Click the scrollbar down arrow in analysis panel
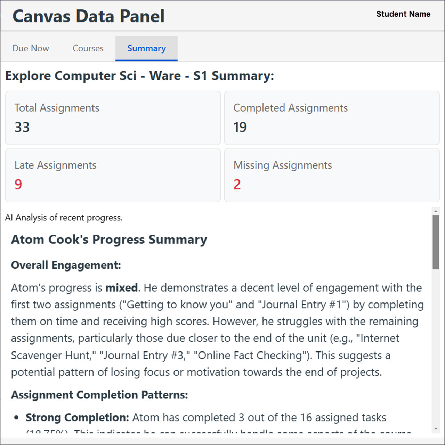Screen dimensions: 445x445 point(436,429)
